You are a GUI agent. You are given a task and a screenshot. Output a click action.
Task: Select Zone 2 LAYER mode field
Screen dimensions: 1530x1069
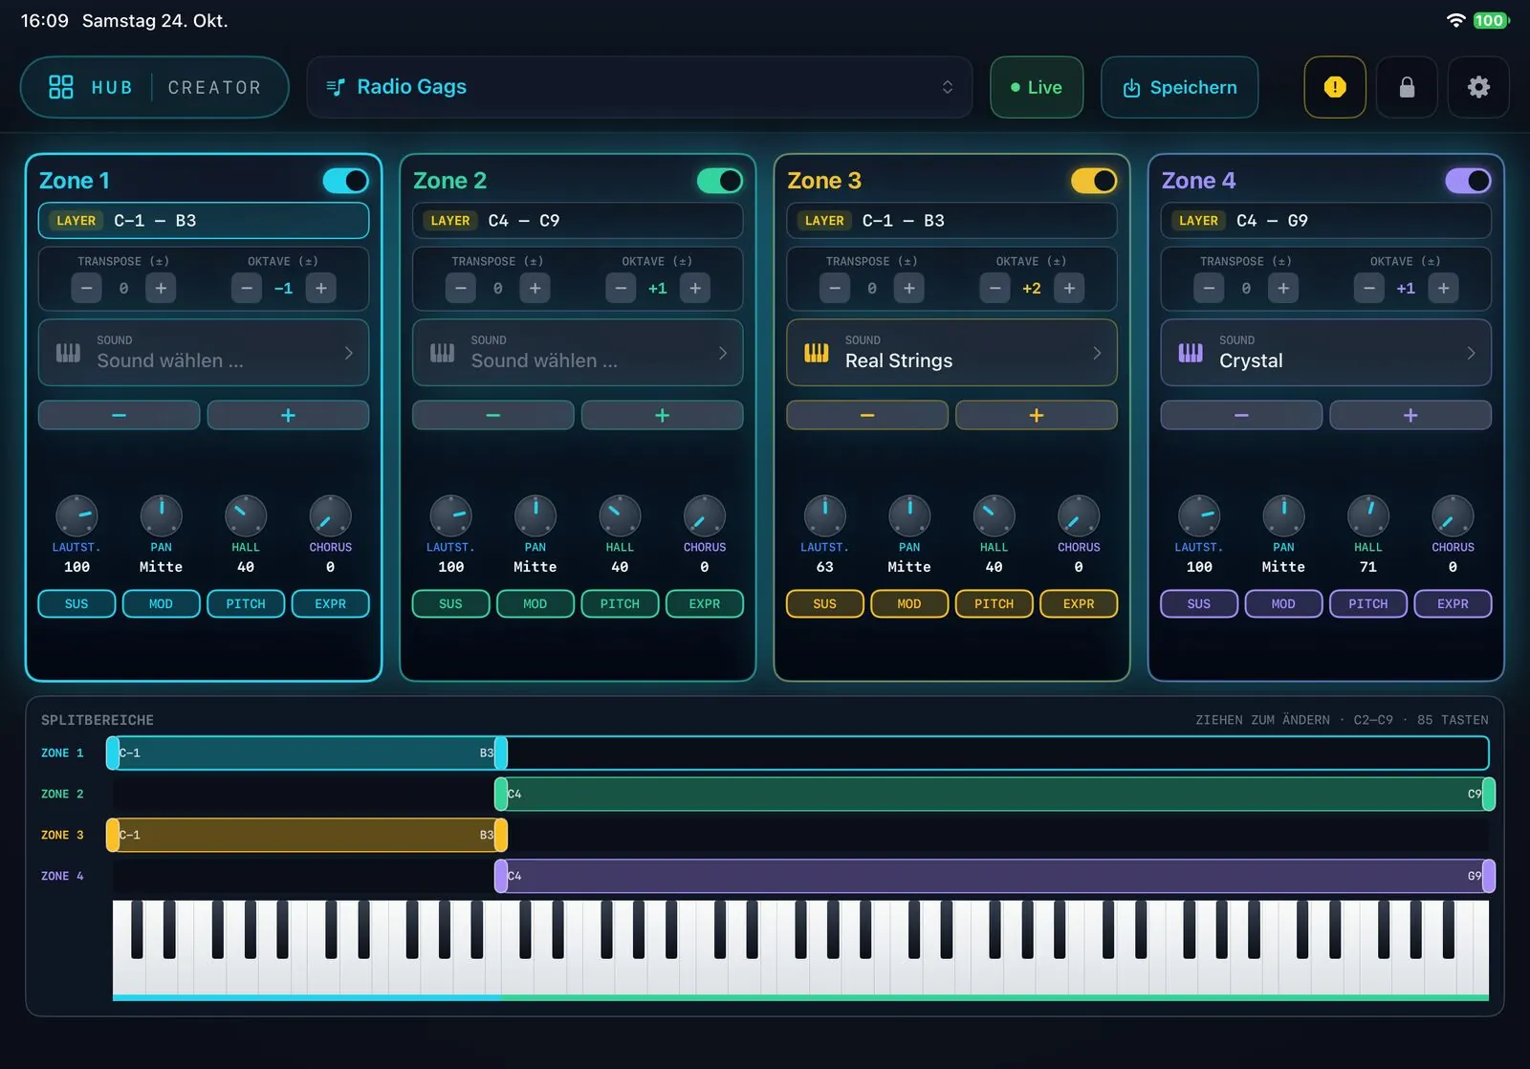coord(578,221)
